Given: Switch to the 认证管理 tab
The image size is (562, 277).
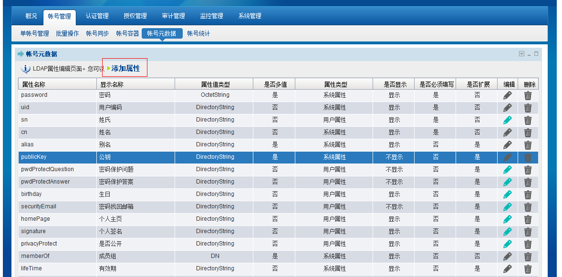Looking at the screenshot, I should [97, 16].
